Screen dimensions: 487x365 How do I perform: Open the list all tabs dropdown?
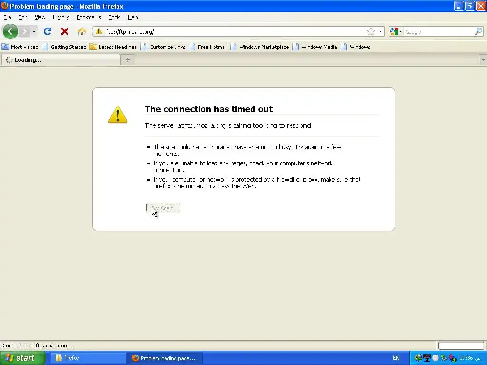pos(483,60)
